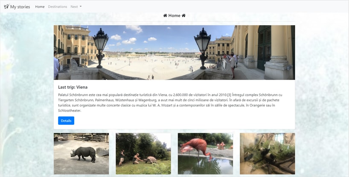Open the Schönbrunn palace panorama image
Screen dimensions: 349x177
pos(174,53)
